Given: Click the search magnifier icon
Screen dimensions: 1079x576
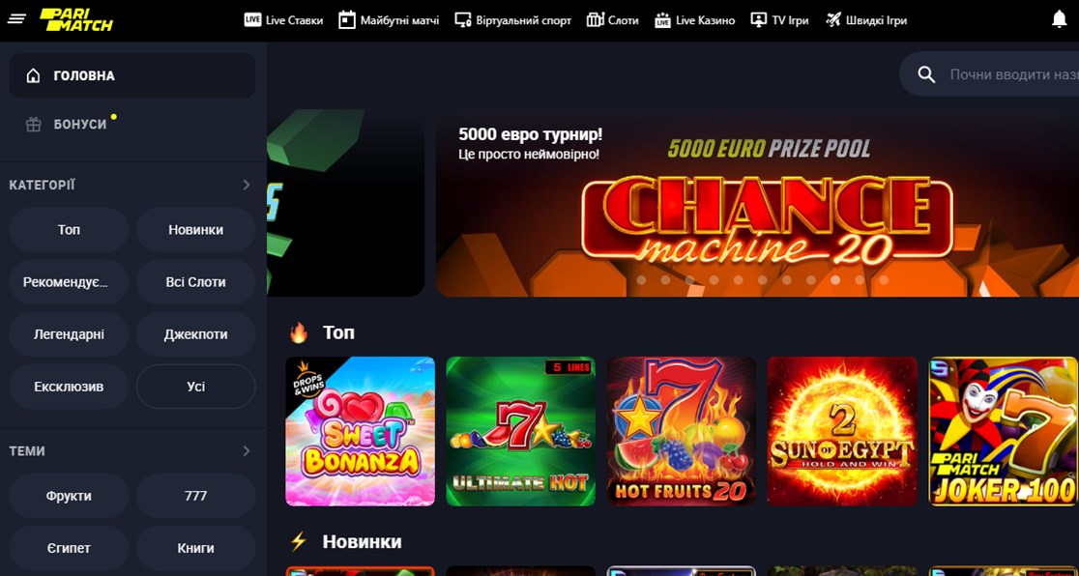Looking at the screenshot, I should tap(926, 74).
